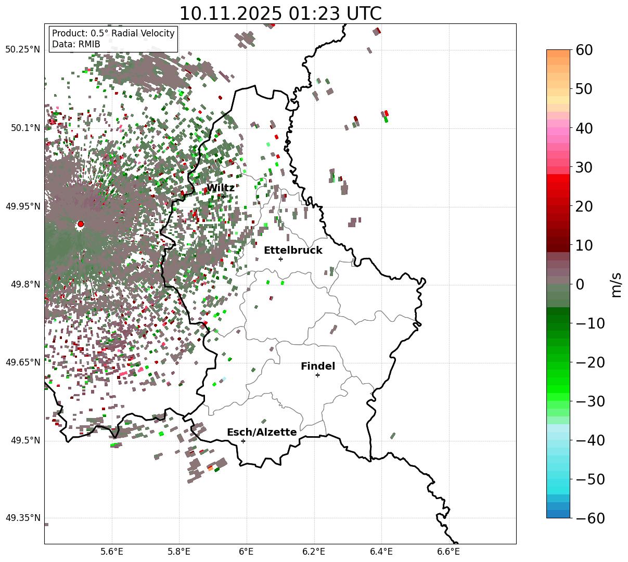Viewport: 628px width, 562px height.
Task: Click the 6.4°E longitude label
Action: pyautogui.click(x=381, y=552)
